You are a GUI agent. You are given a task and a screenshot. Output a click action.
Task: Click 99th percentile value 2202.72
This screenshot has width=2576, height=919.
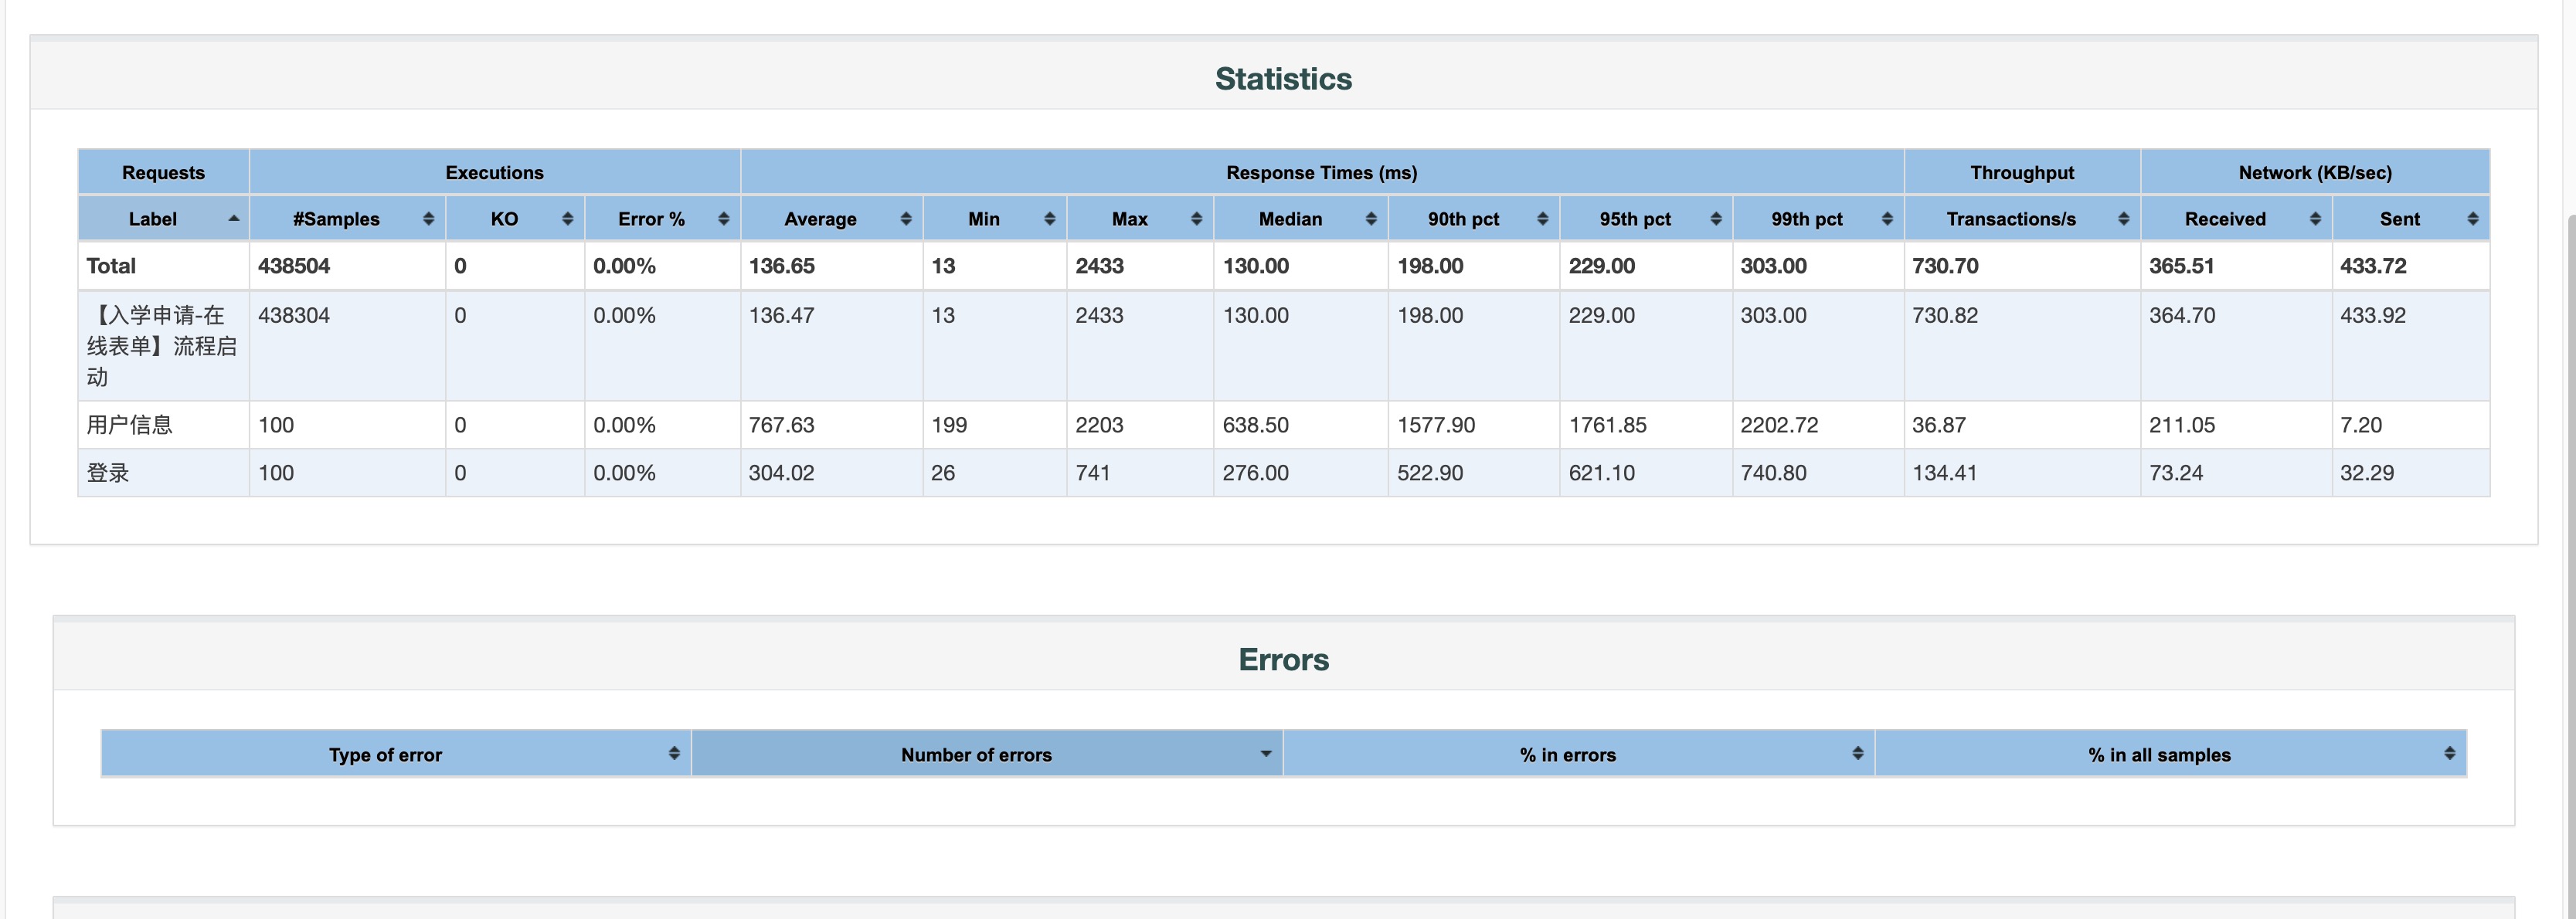click(x=1780, y=425)
